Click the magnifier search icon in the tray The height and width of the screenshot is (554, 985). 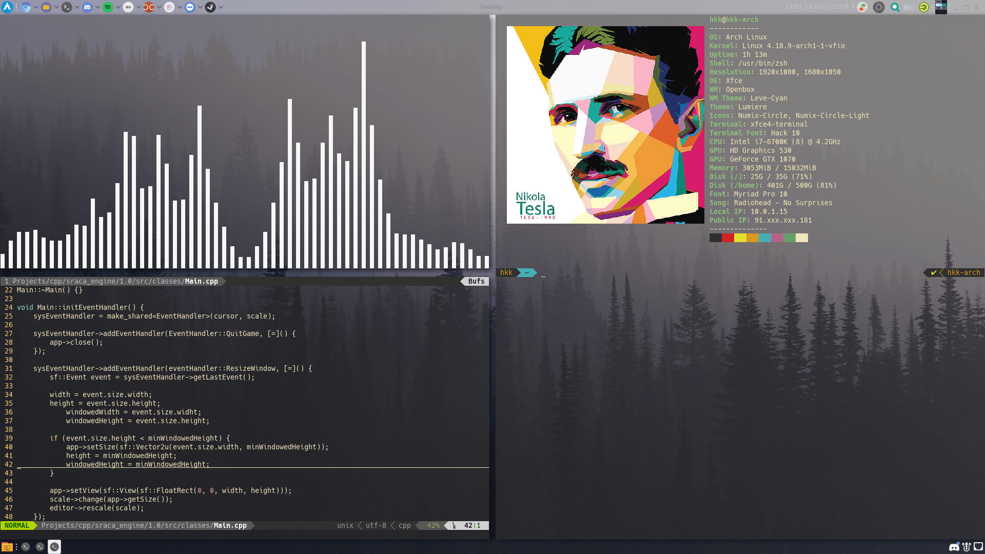895,7
